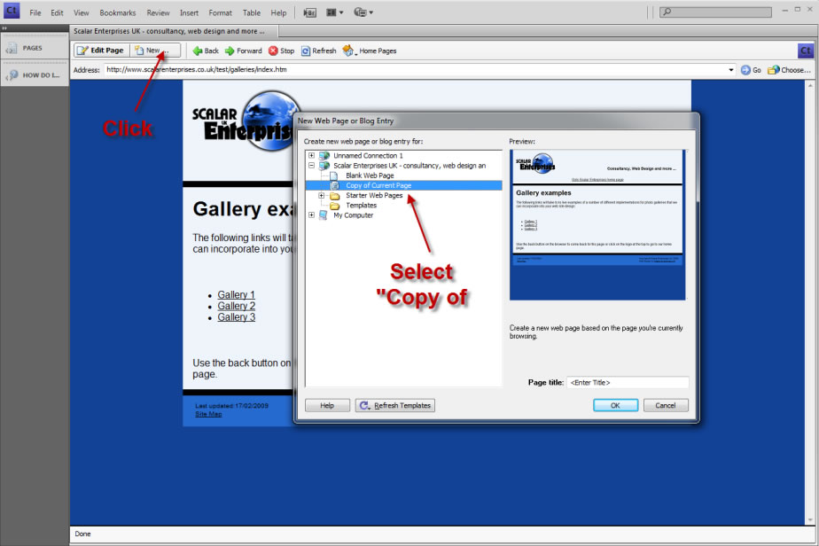Click Cancel in the New Web Page dialog
Image resolution: width=819 pixels, height=546 pixels.
tap(666, 405)
